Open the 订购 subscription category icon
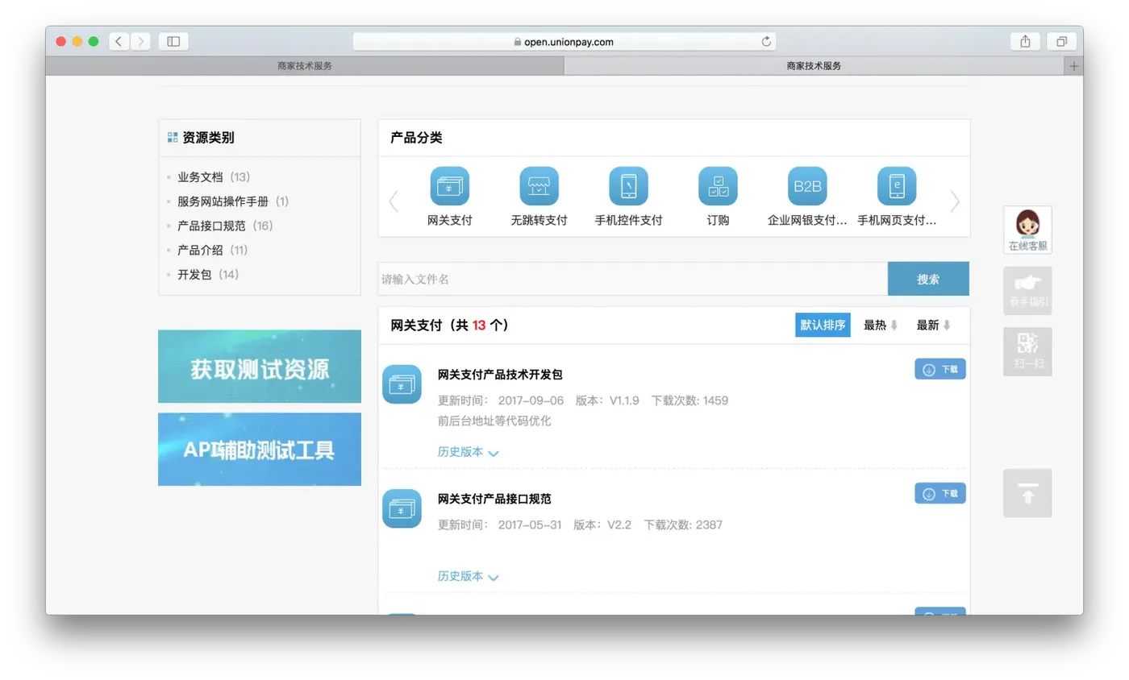1129x680 pixels. [718, 185]
